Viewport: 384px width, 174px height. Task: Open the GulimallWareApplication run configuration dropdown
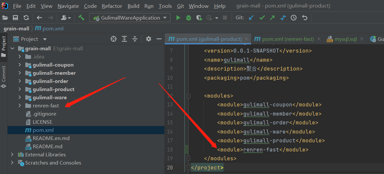(x=130, y=18)
